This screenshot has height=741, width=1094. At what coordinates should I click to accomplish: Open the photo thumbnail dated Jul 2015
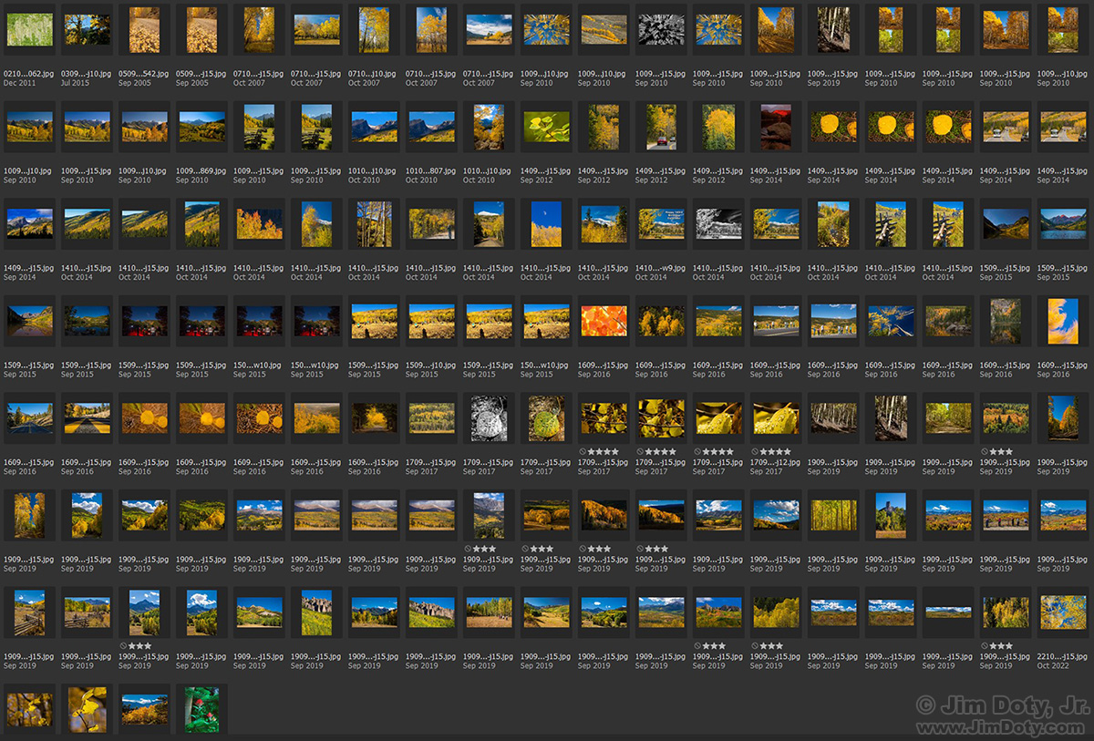point(88,29)
